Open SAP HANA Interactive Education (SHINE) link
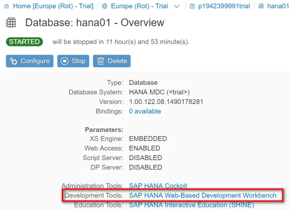The width and height of the screenshot is (290, 210). [192, 205]
